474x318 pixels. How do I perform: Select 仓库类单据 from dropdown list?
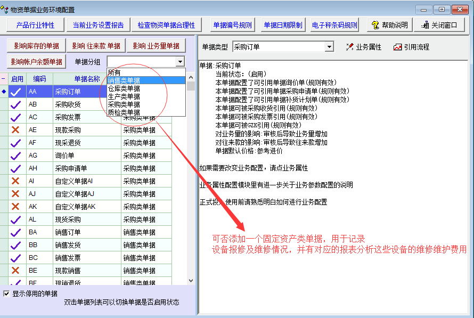tap(124, 88)
